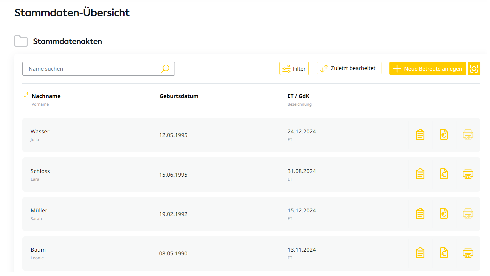Viewport: 490px width, 276px height.
Task: Click printer icon in Wasser row
Action: [x=468, y=135]
